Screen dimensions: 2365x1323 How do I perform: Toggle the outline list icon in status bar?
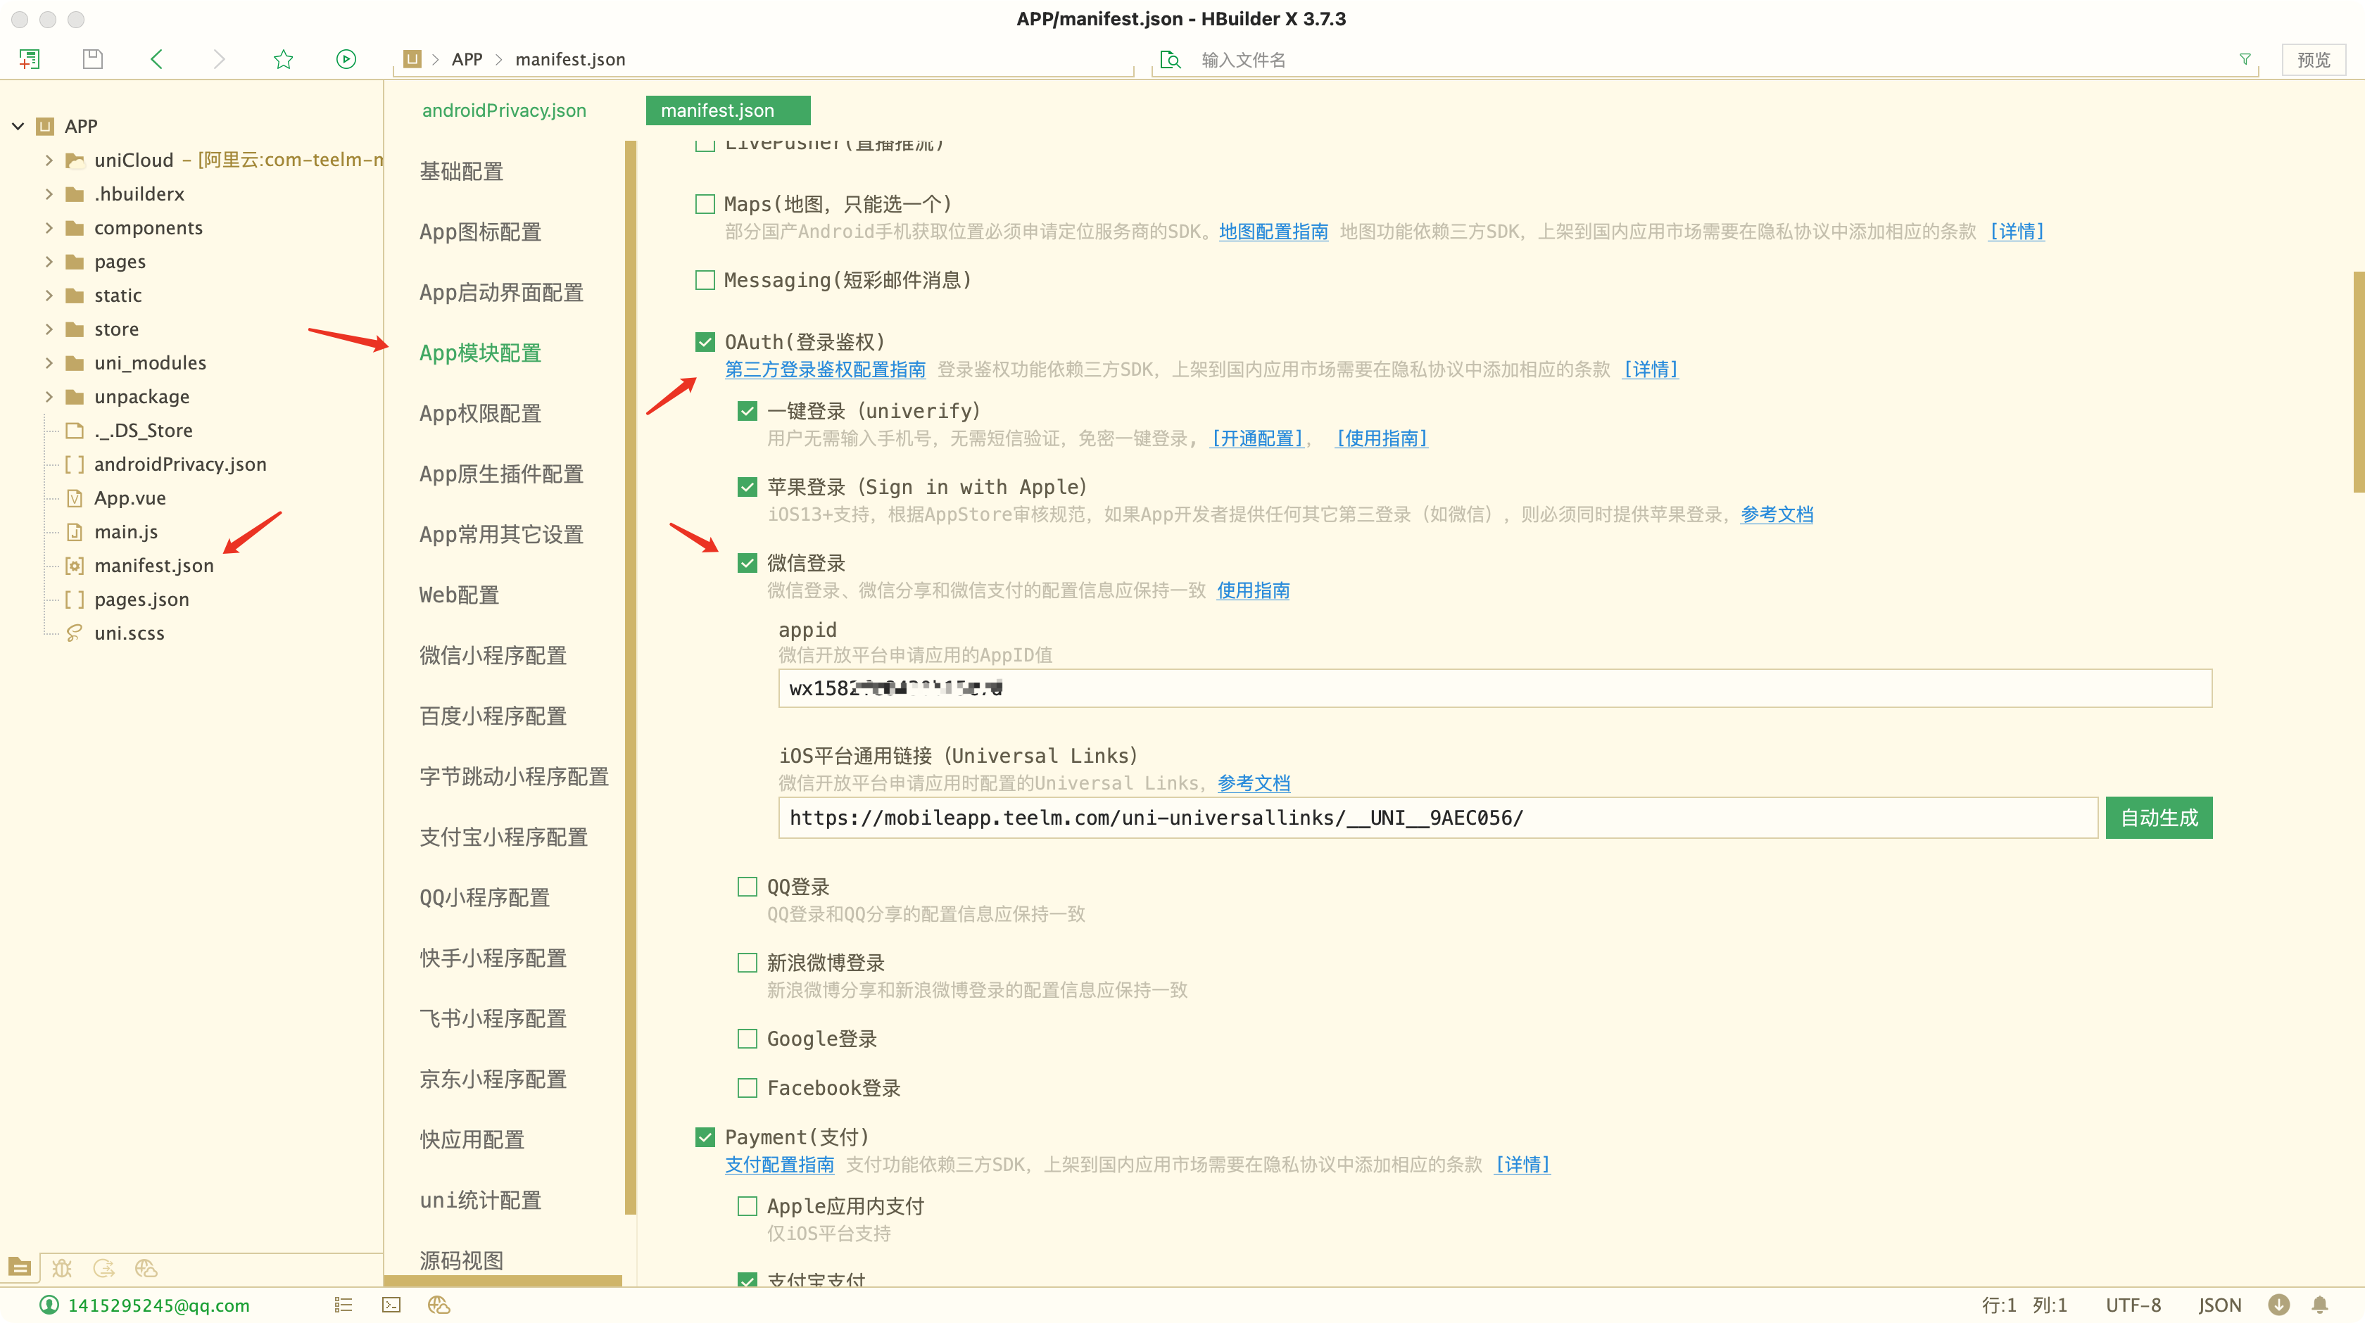click(343, 1305)
